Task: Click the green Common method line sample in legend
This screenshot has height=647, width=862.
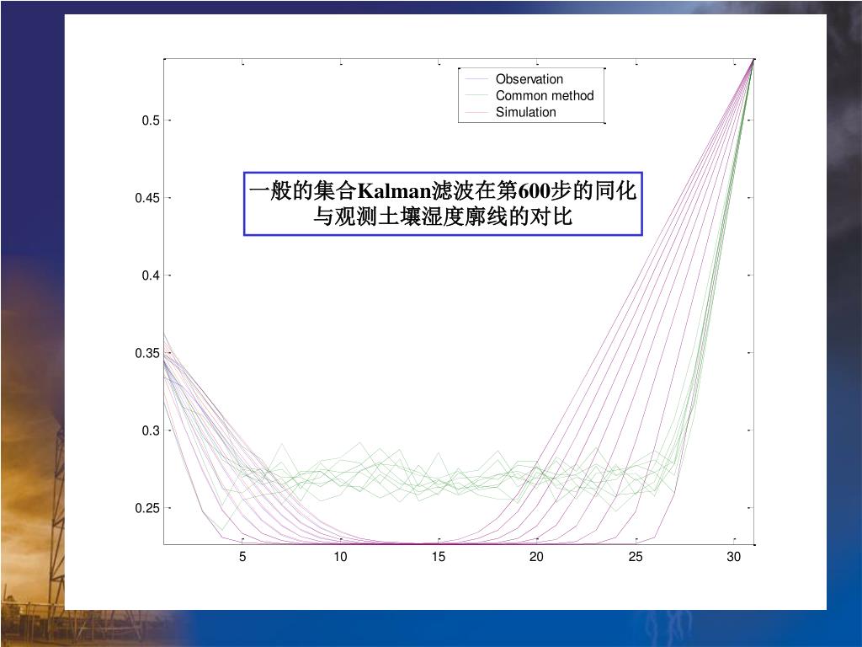Action: [x=476, y=96]
